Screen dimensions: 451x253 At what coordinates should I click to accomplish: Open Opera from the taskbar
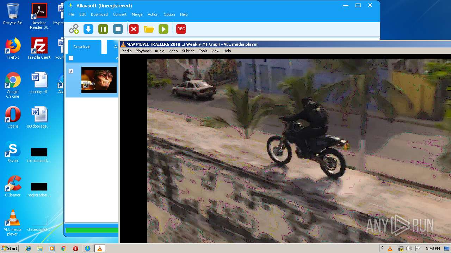[x=75, y=248]
